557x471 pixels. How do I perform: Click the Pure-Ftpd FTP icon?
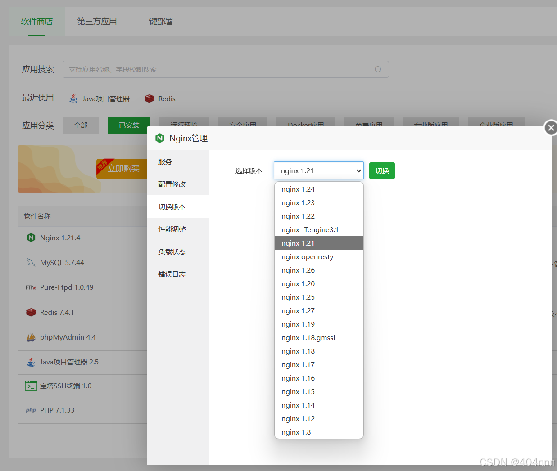coord(31,287)
